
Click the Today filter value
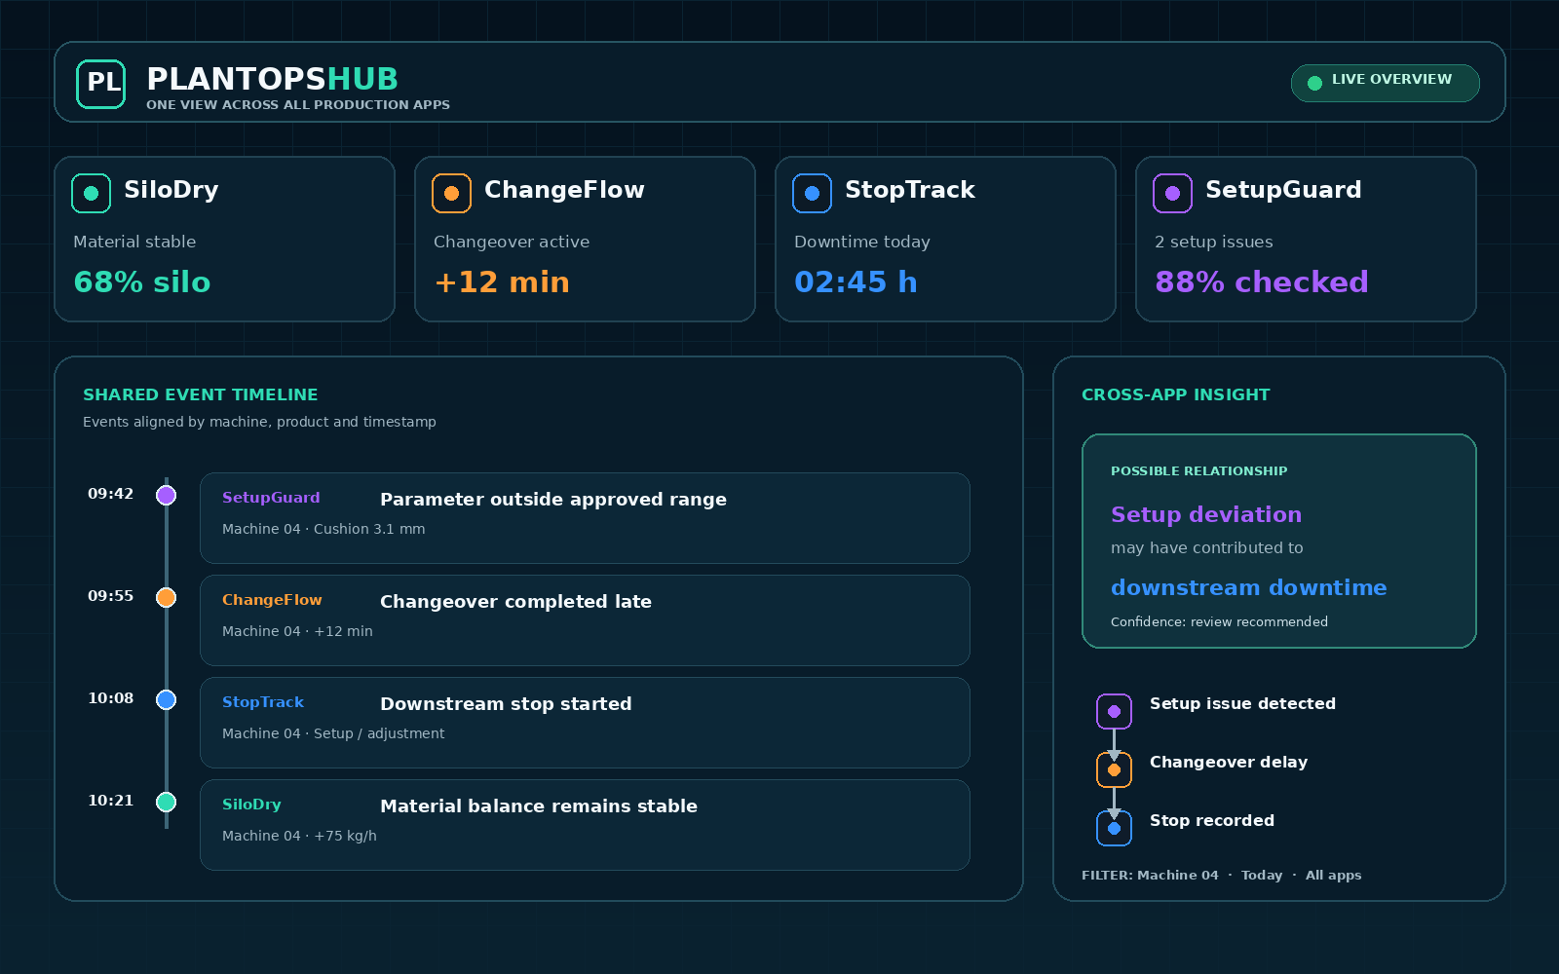(1262, 875)
